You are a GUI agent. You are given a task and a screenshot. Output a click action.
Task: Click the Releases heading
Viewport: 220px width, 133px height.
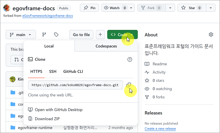pyautogui.click(x=154, y=113)
